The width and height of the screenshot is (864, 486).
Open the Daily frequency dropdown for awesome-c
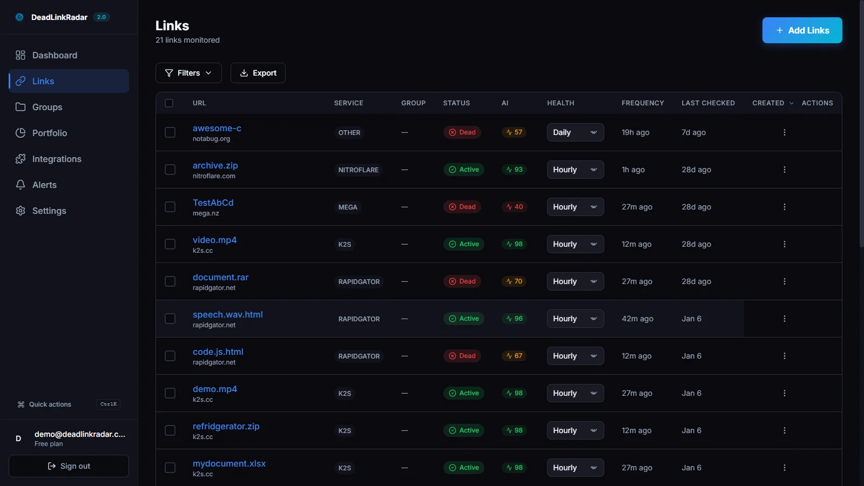click(575, 132)
